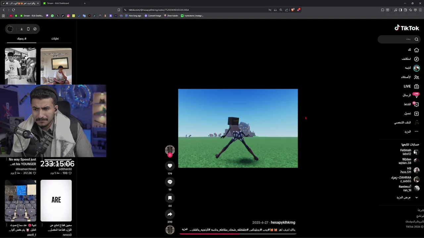The image size is (424, 238).
Task: Open the stadium seats thumbnail video
Action: click(x=21, y=200)
